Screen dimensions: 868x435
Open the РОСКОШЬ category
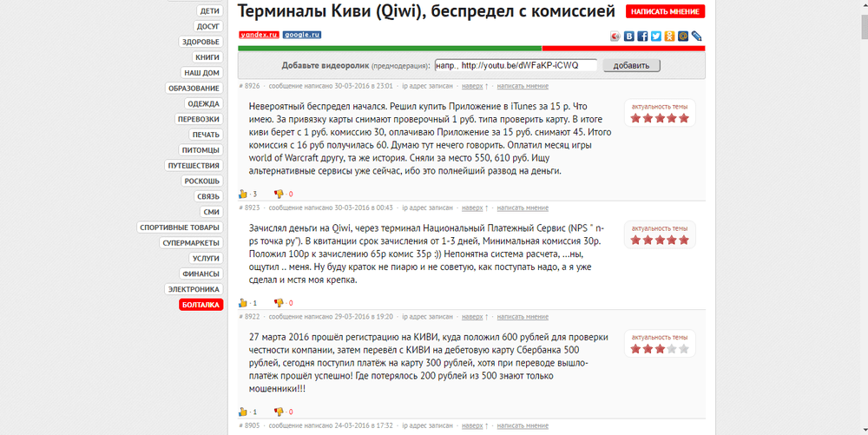pyautogui.click(x=202, y=181)
